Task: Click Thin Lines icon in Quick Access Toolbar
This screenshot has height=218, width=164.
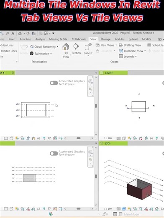Action: point(33,34)
